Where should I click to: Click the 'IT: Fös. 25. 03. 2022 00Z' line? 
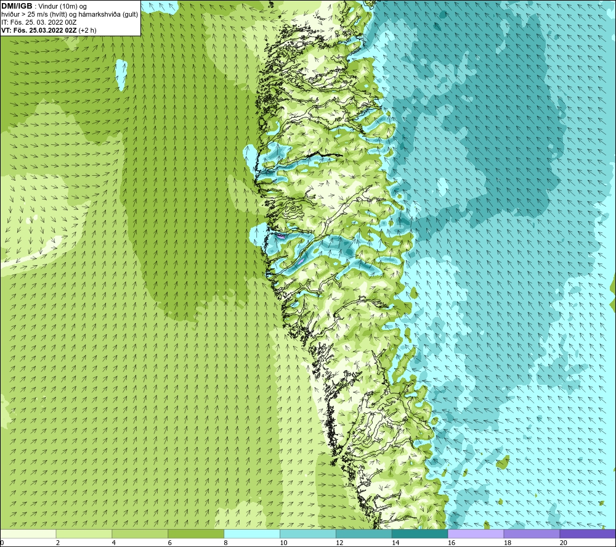(39, 22)
